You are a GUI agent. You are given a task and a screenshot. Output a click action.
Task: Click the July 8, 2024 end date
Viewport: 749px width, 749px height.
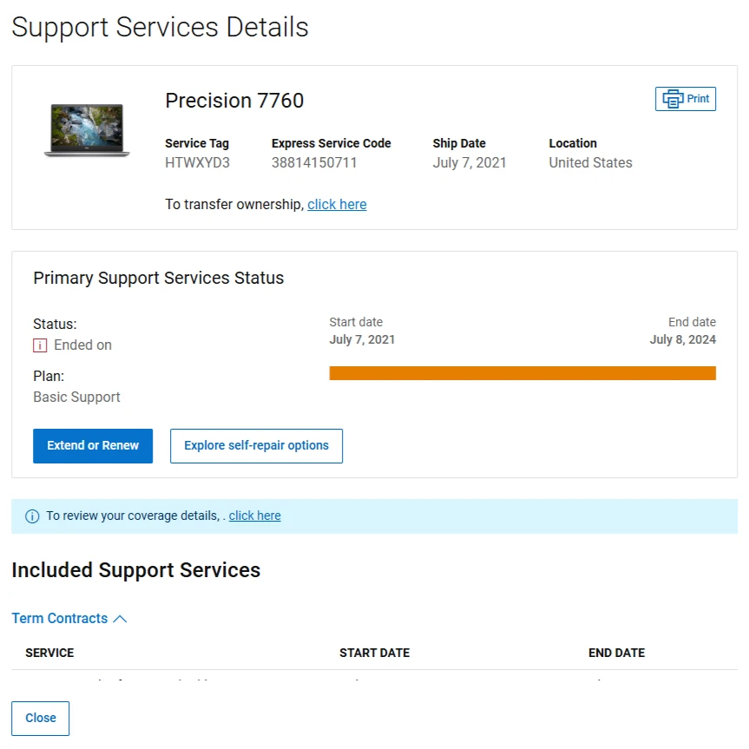(682, 340)
